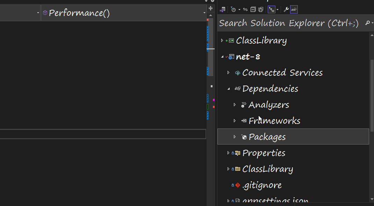Expand the Analyzers node
This screenshot has height=206, width=374.
(235, 104)
